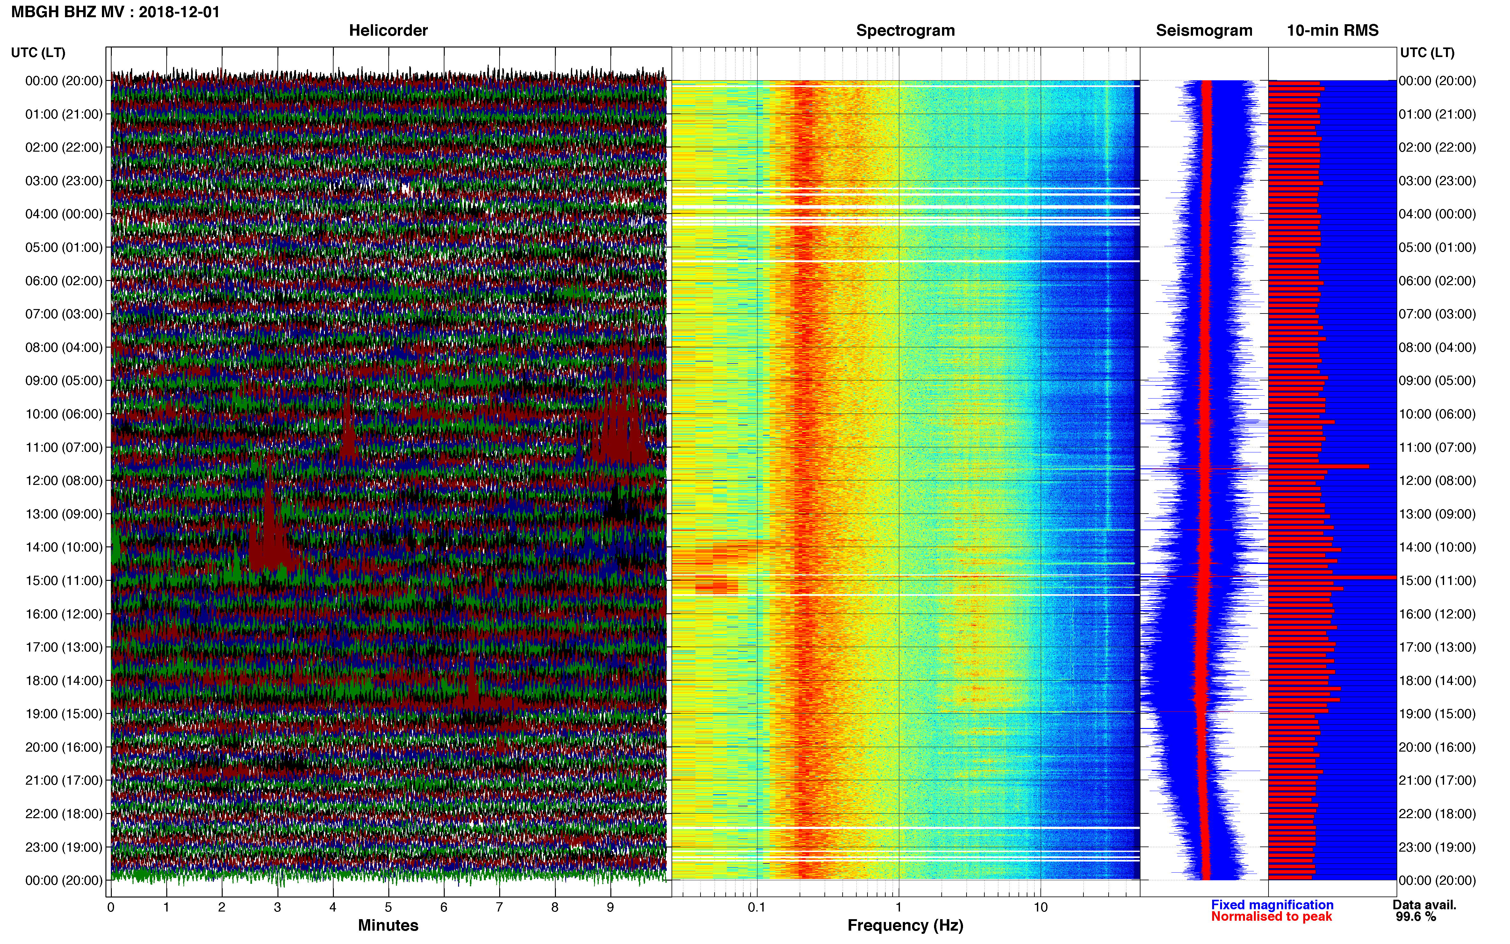Viewport: 1510px width, 944px height.
Task: Click the red "Normalised to peak" legend text
Action: 1271,917
